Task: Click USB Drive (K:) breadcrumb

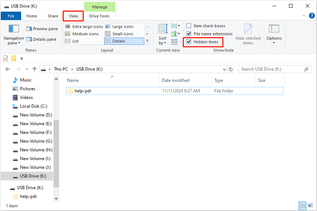Action: 90,69
